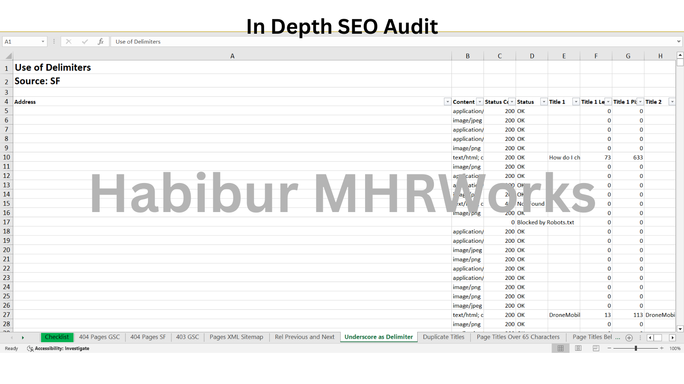684x384 pixels.
Task: Click zoom level 100% button
Action: pyautogui.click(x=675, y=349)
